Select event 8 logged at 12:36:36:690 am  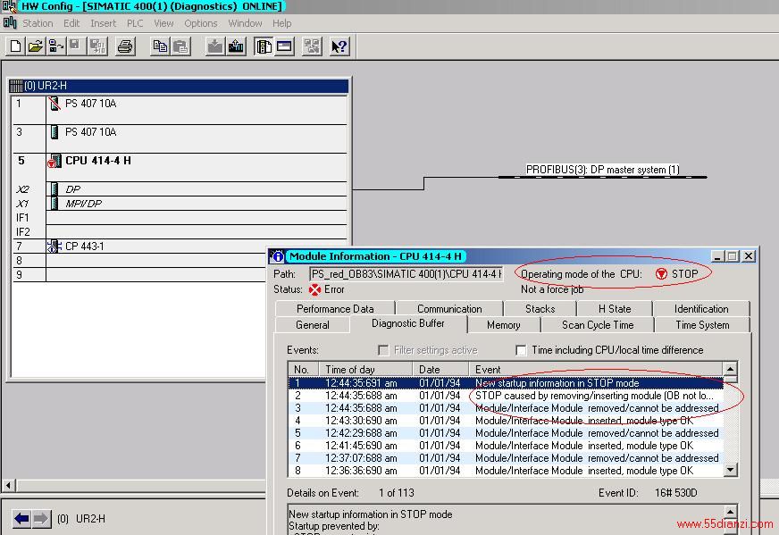(x=506, y=471)
